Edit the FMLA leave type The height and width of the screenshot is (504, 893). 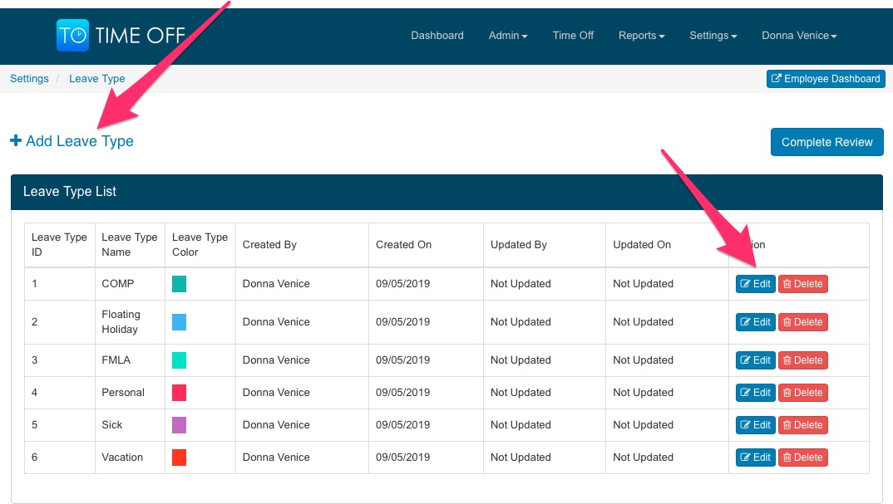pos(755,360)
